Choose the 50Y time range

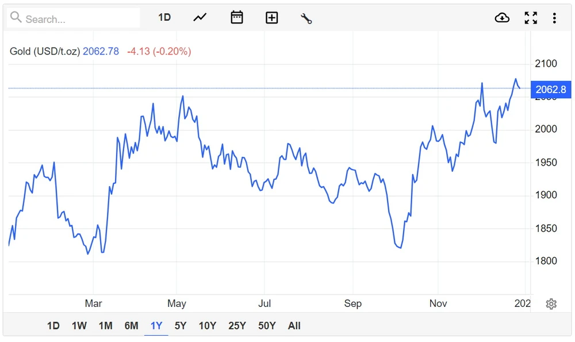click(267, 326)
